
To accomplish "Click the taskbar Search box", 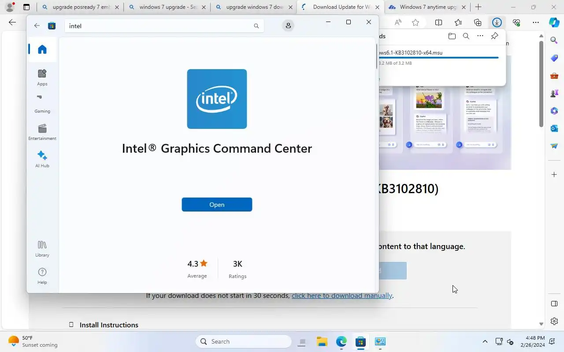I will coord(243,341).
